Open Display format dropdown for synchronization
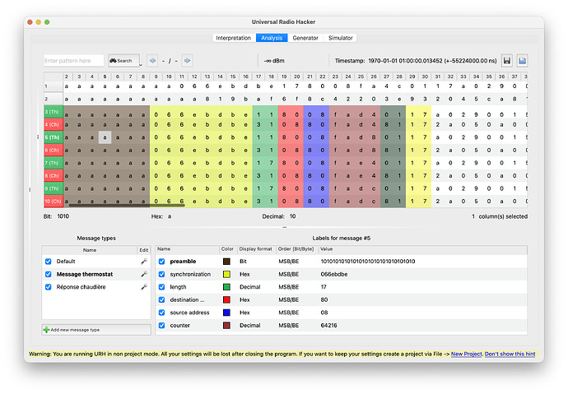The height and width of the screenshot is (394, 568). 256,274
